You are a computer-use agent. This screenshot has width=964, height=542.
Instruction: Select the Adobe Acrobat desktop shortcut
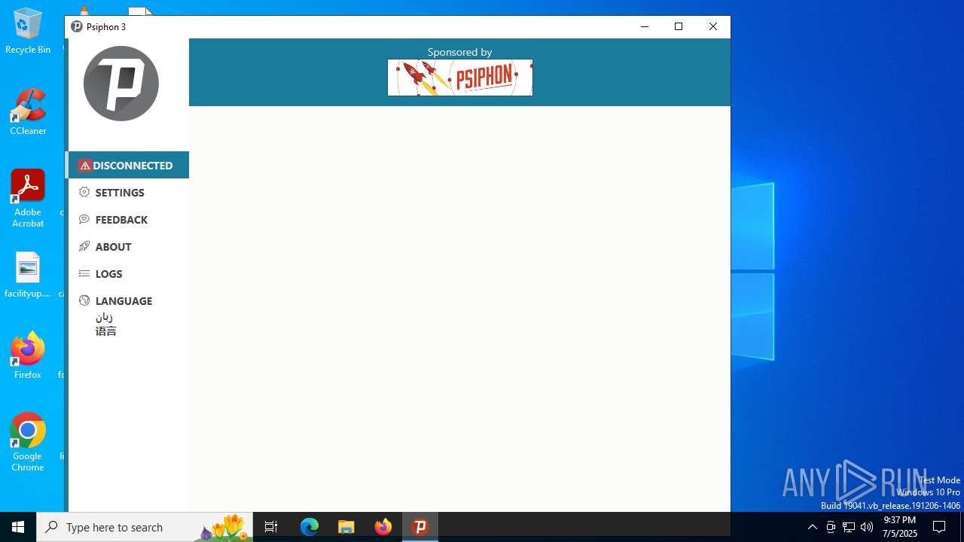point(28,199)
